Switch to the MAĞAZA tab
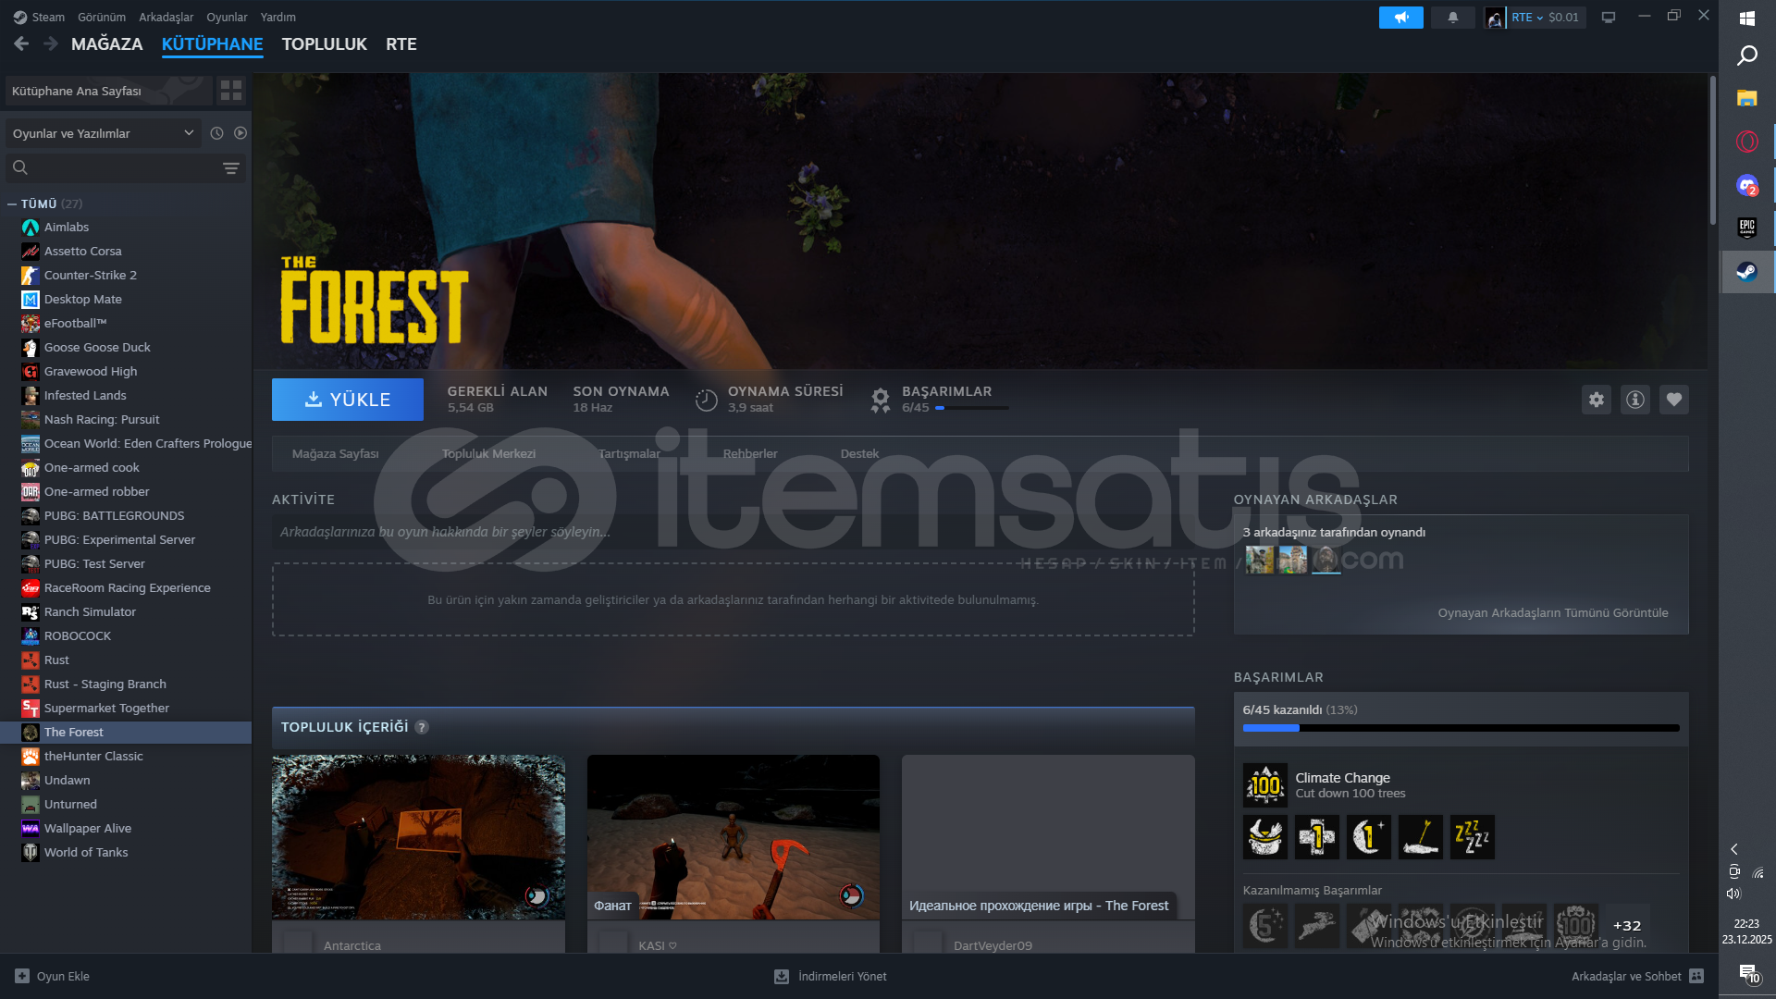Image resolution: width=1776 pixels, height=999 pixels. tap(106, 43)
